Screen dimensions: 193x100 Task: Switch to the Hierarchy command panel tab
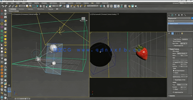[x=176, y=15]
